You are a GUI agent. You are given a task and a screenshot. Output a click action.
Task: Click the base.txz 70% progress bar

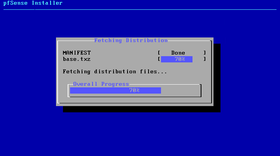[182, 59]
